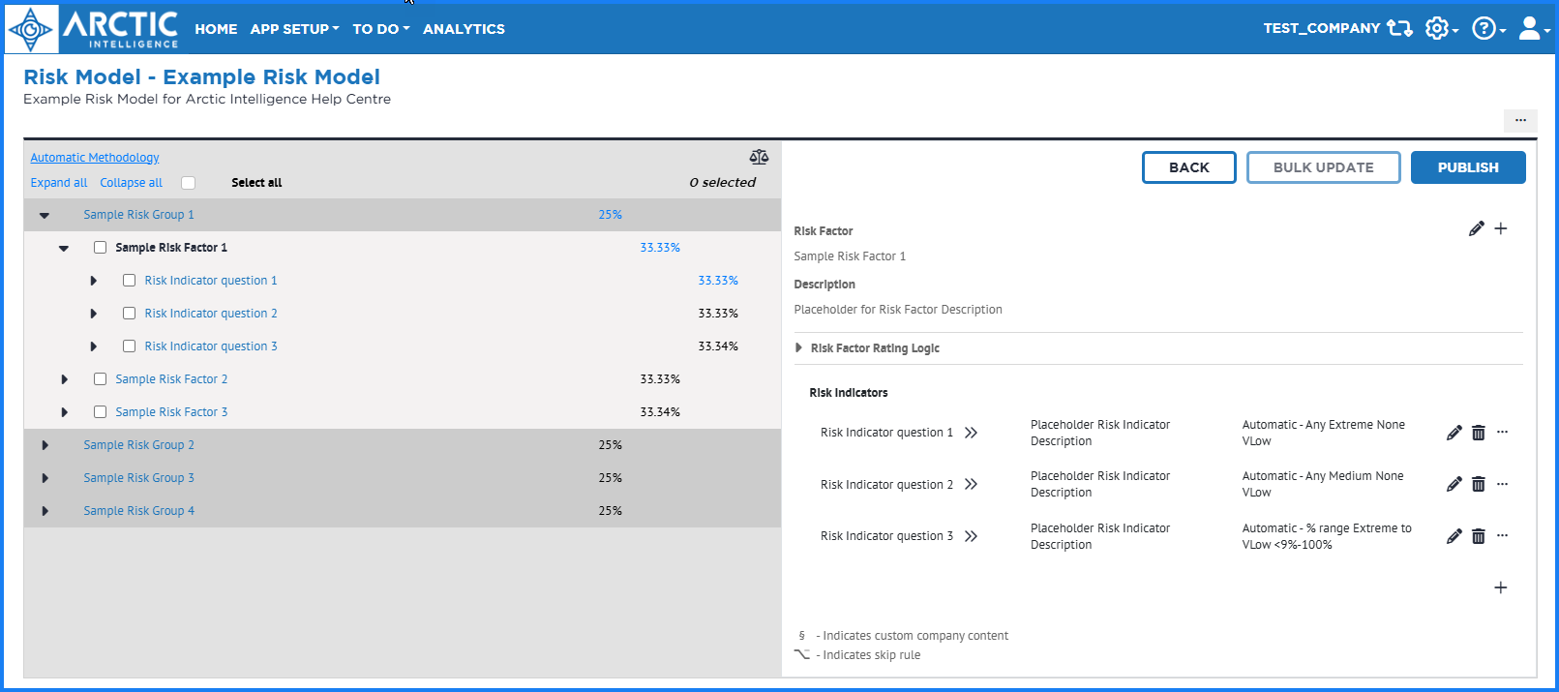The width and height of the screenshot is (1559, 692).
Task: Publish the risk model
Action: coord(1468,167)
